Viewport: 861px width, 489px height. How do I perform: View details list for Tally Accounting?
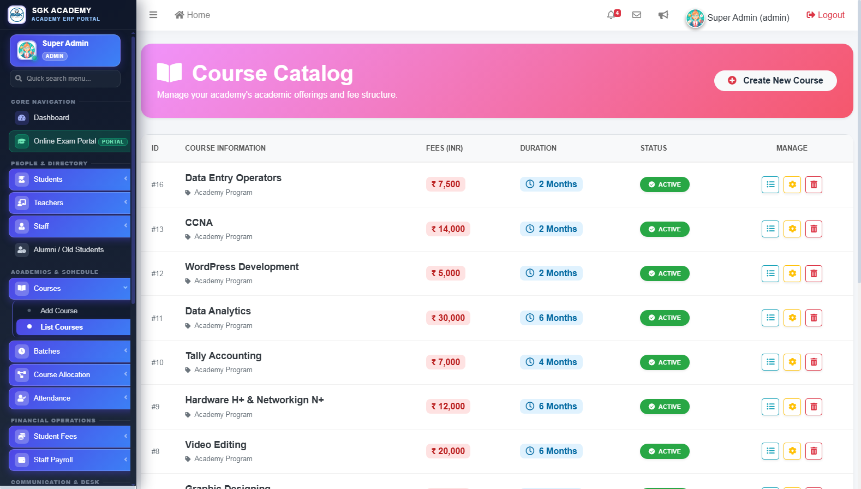coord(770,362)
